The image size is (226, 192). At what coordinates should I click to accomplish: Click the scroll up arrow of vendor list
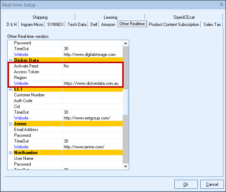click(x=126, y=43)
